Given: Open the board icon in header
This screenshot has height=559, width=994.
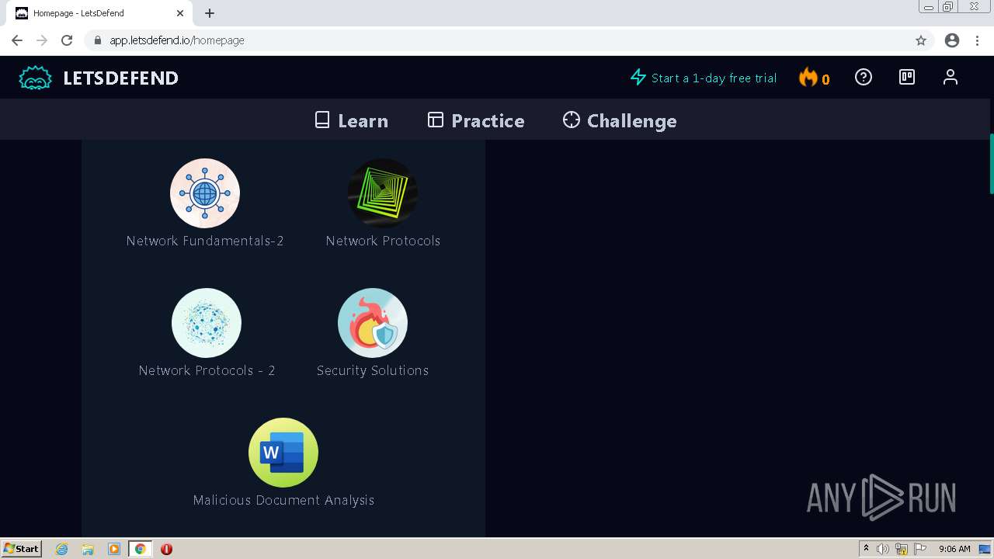Looking at the screenshot, I should point(907,77).
